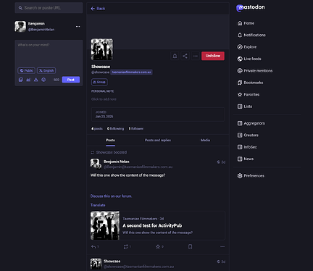This screenshot has width=313, height=271.
Task: Open Showcase profile avatar image
Action: pos(102,49)
